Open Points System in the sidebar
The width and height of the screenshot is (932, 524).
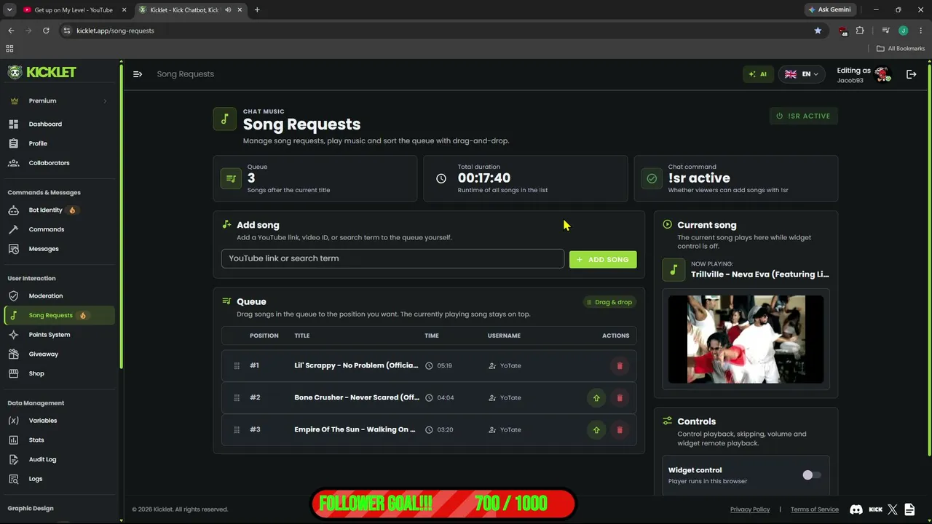click(x=58, y=335)
